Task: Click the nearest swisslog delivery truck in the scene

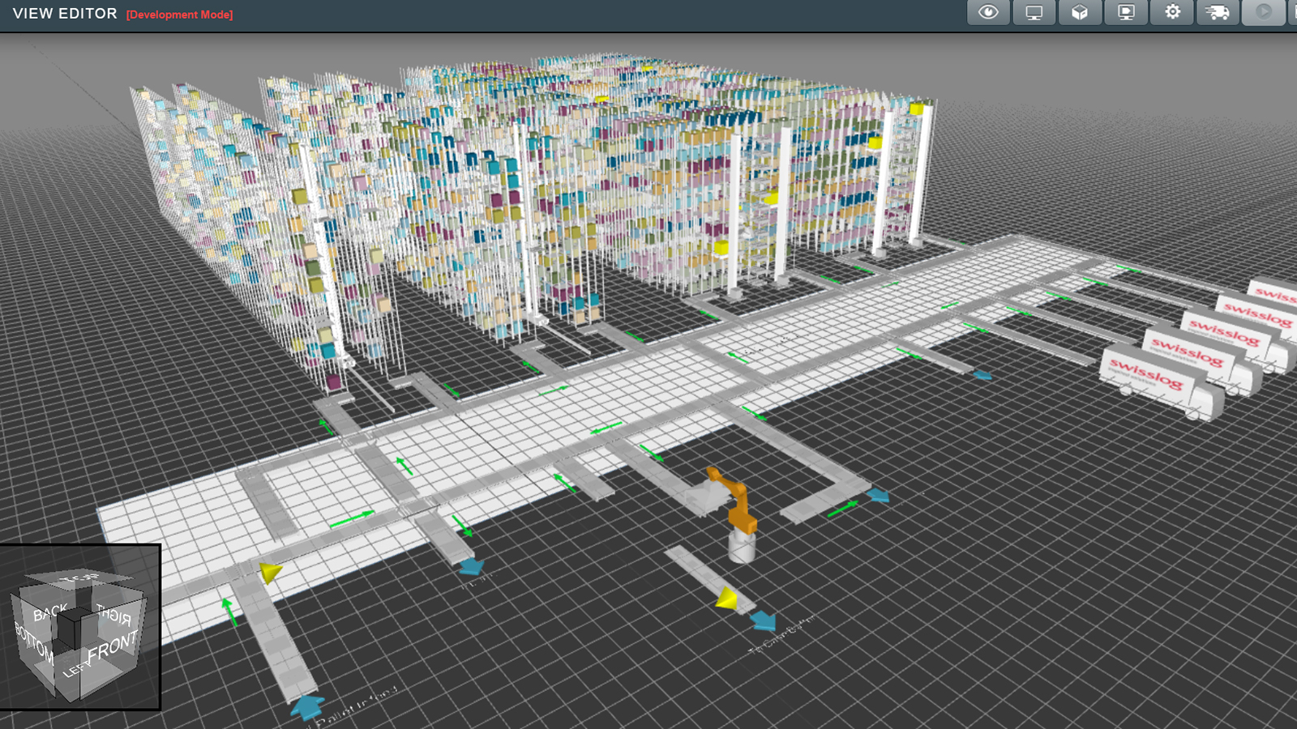Action: [x=1149, y=373]
